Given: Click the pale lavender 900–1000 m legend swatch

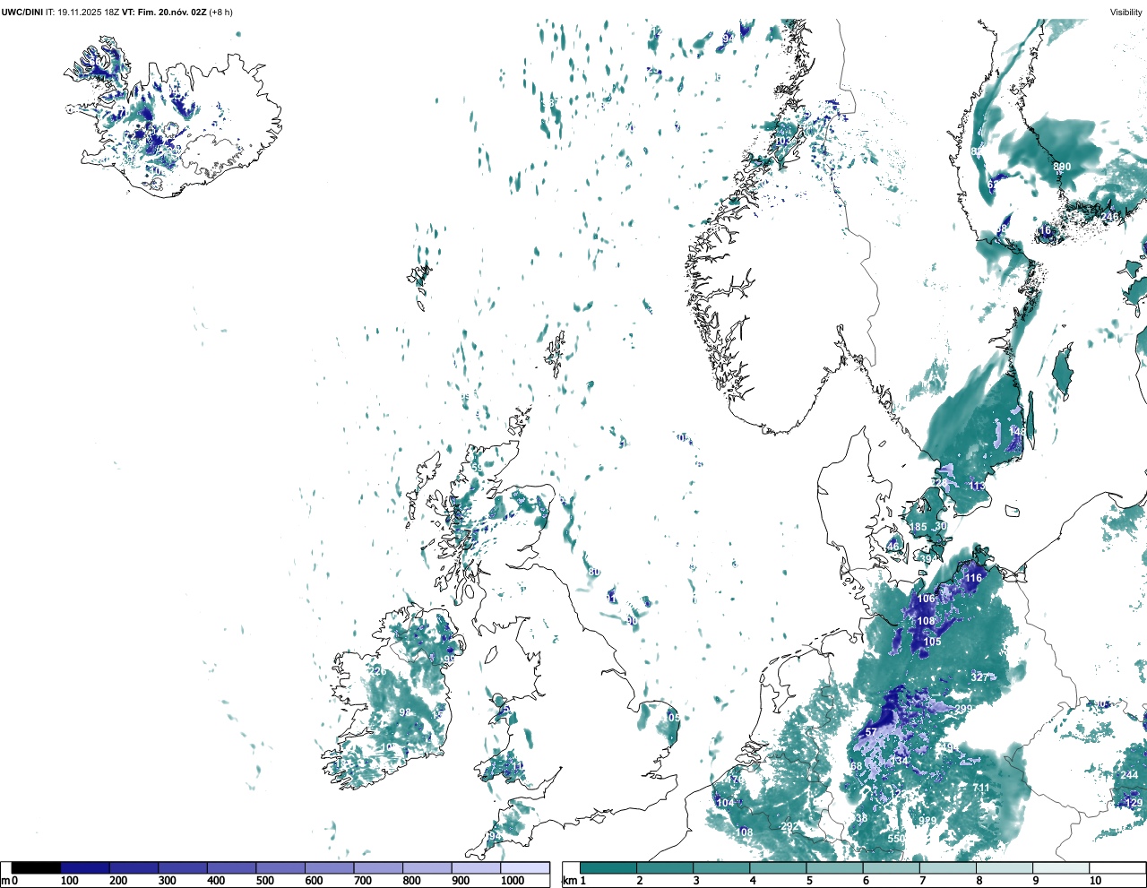Looking at the screenshot, I should (x=476, y=867).
